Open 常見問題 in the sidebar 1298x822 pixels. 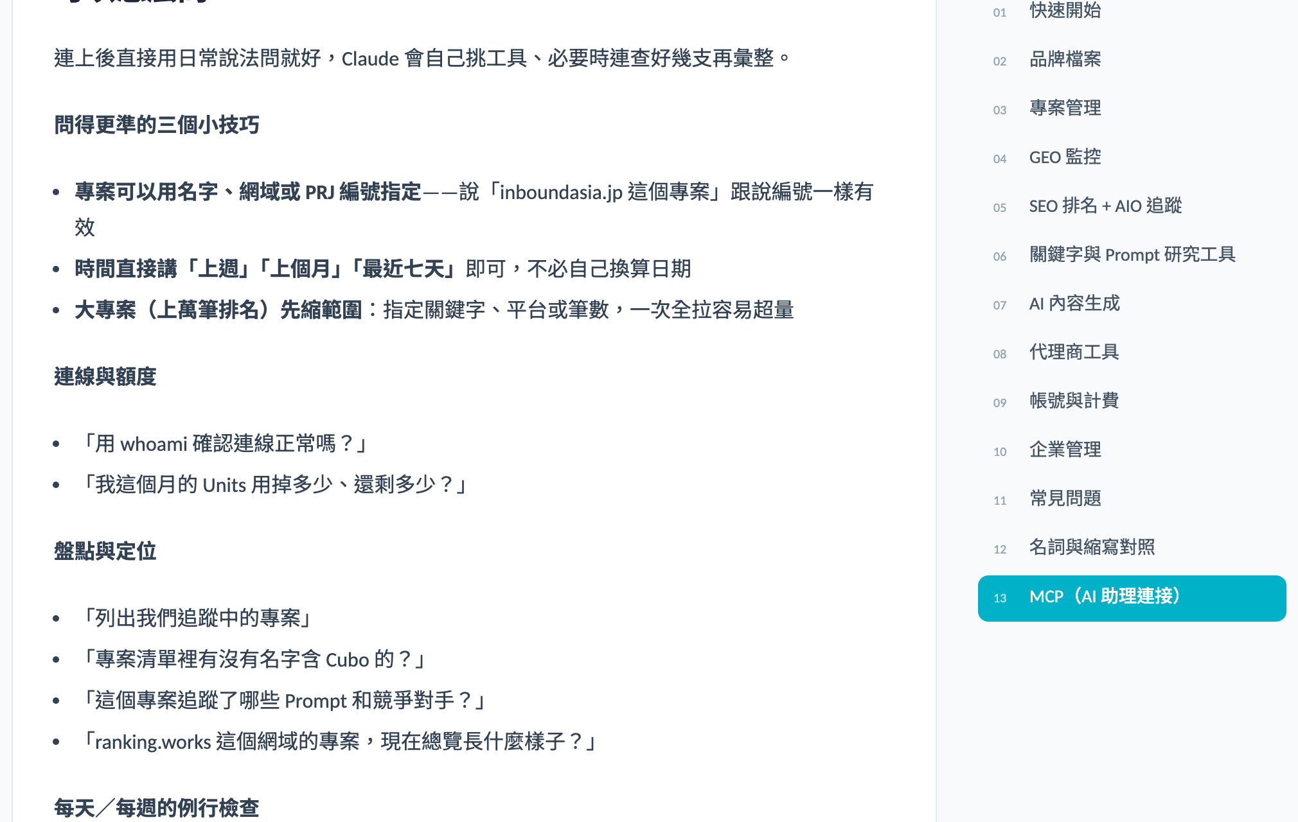[1065, 499]
